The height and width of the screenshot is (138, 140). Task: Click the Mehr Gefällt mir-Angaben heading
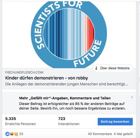click(65, 98)
